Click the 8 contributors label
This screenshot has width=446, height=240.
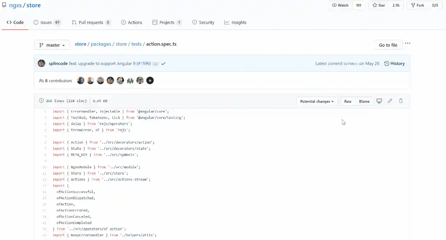pos(56,80)
